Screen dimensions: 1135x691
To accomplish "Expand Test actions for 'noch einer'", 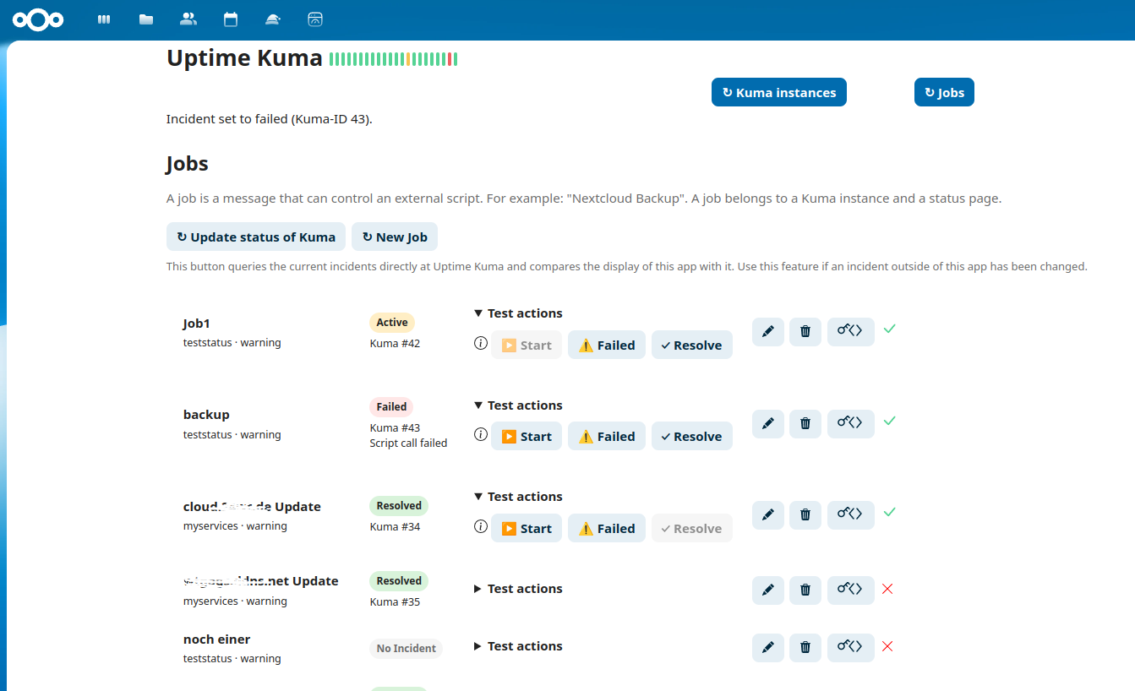I will coord(518,646).
